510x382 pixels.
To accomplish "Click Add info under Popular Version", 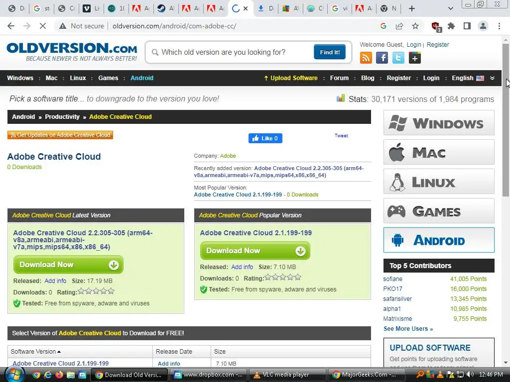I will 242,267.
